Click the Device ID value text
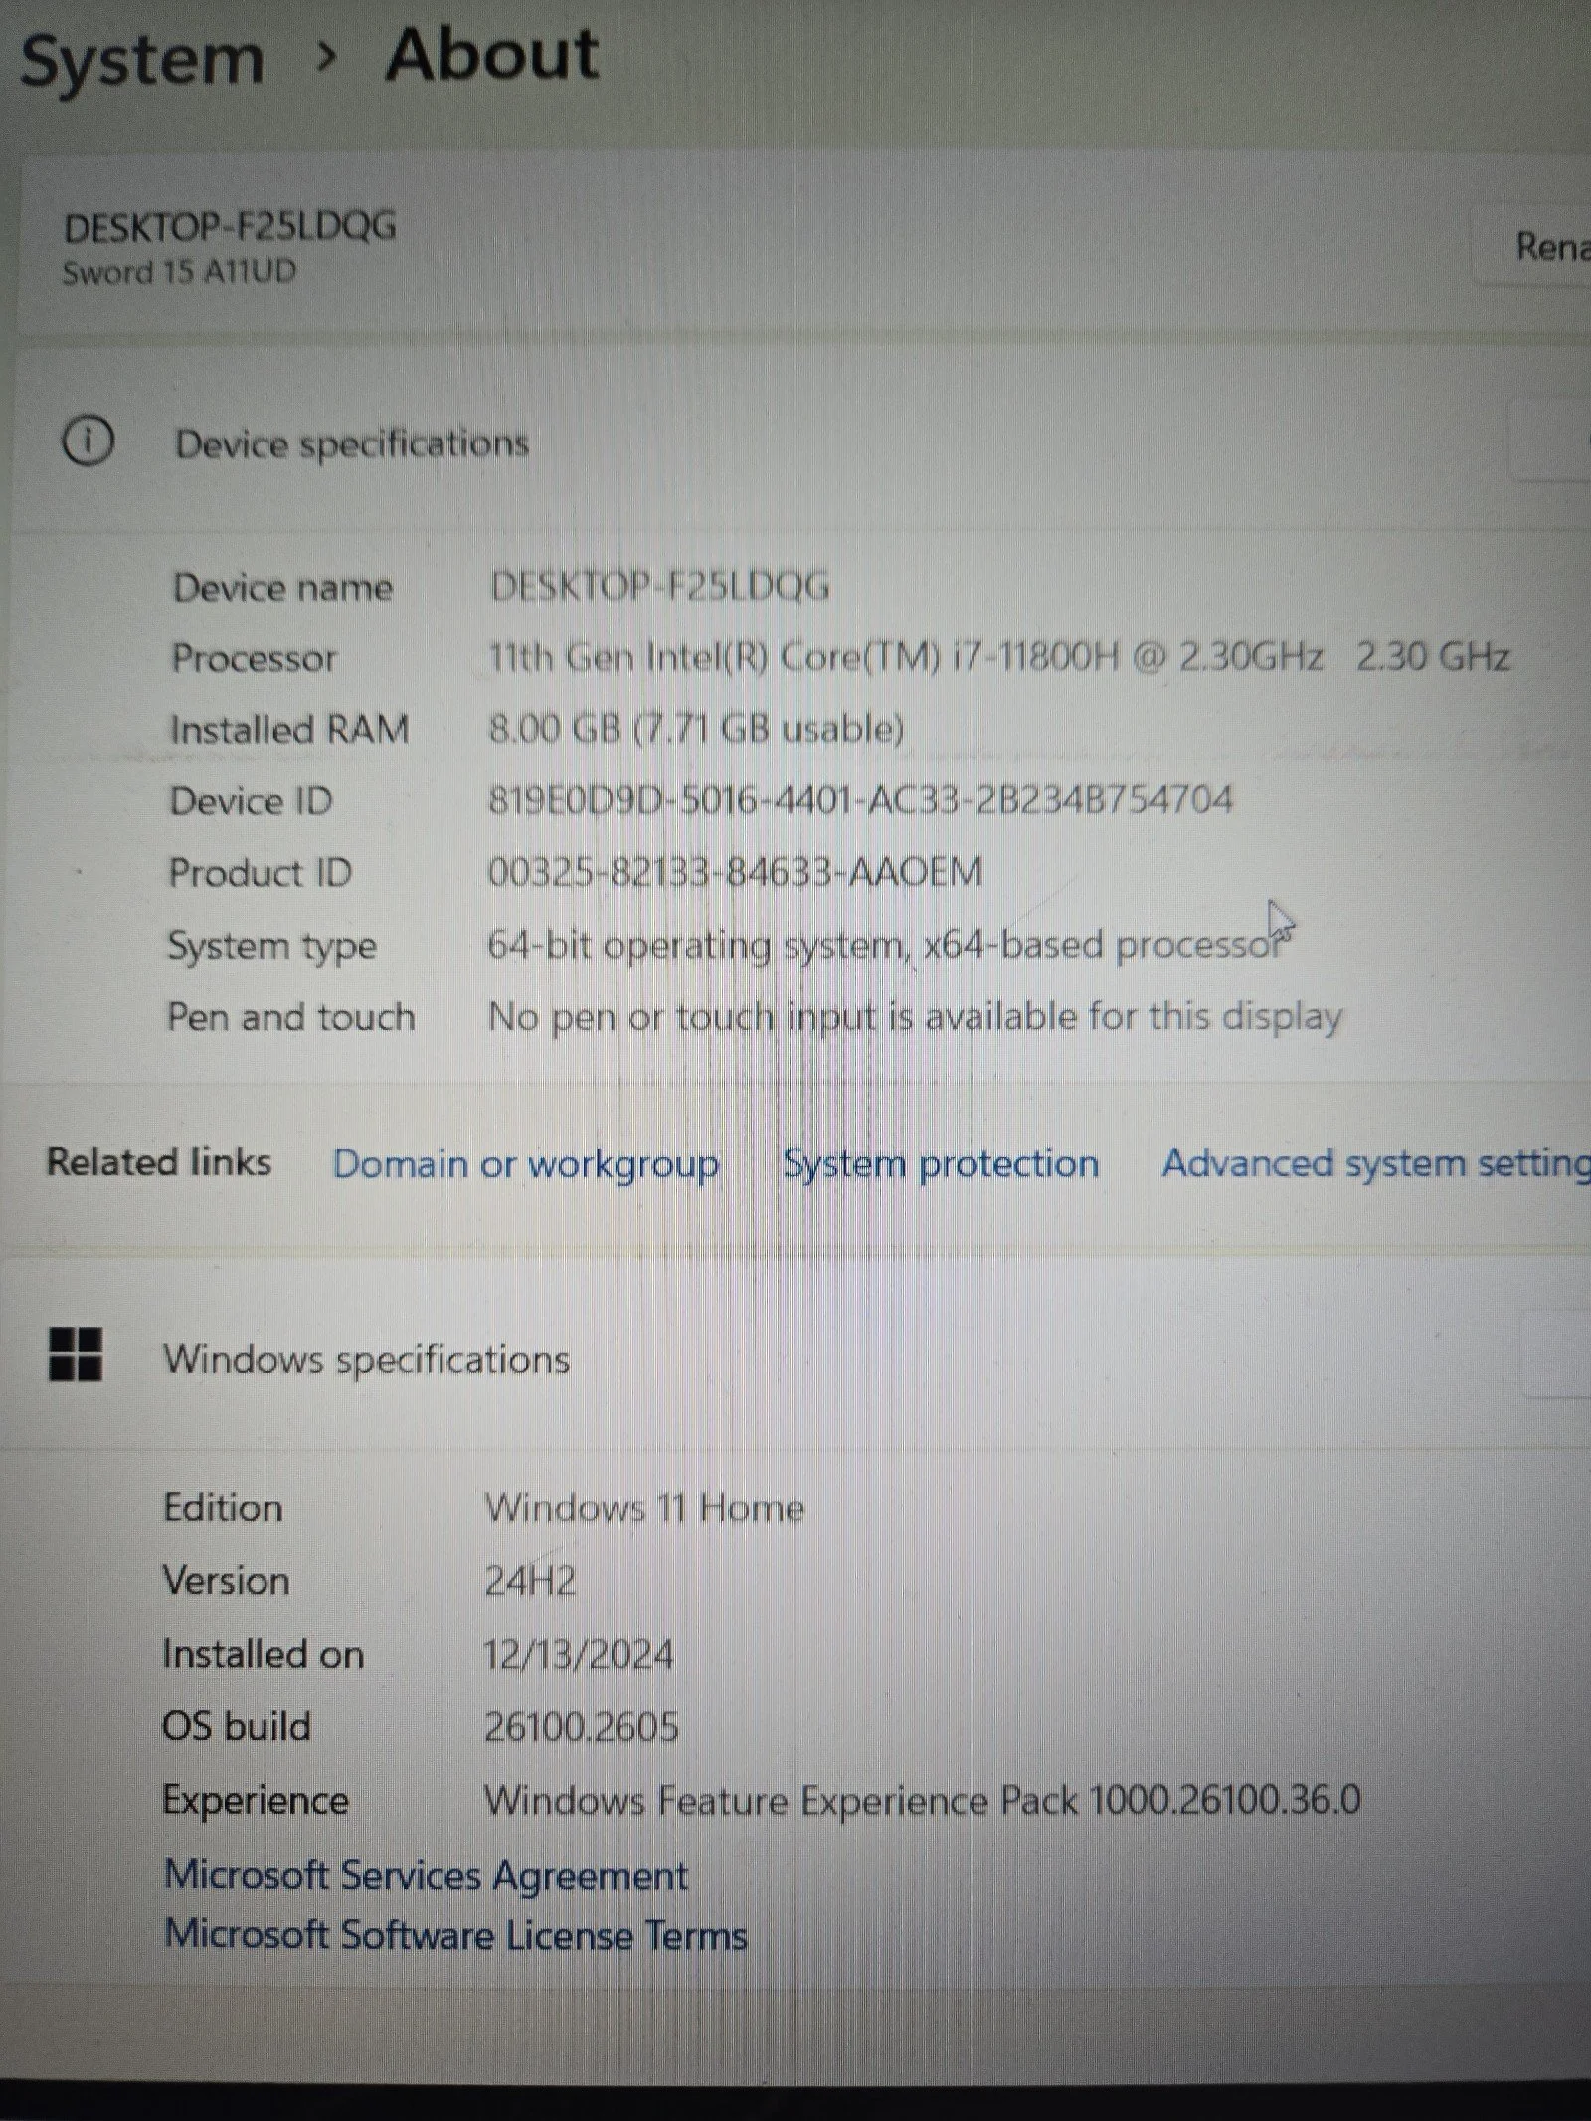This screenshot has height=2121, width=1591. (x=860, y=800)
